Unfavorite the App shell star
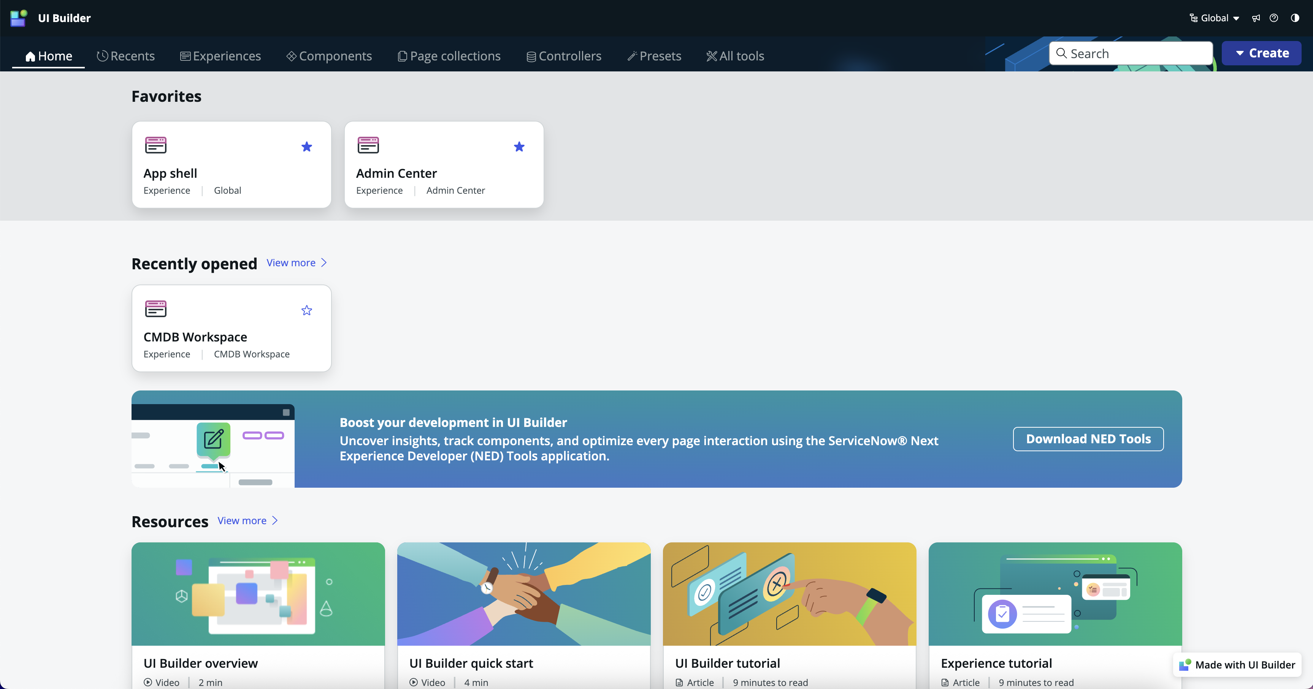Screen dimensions: 1313x689 (x=306, y=147)
